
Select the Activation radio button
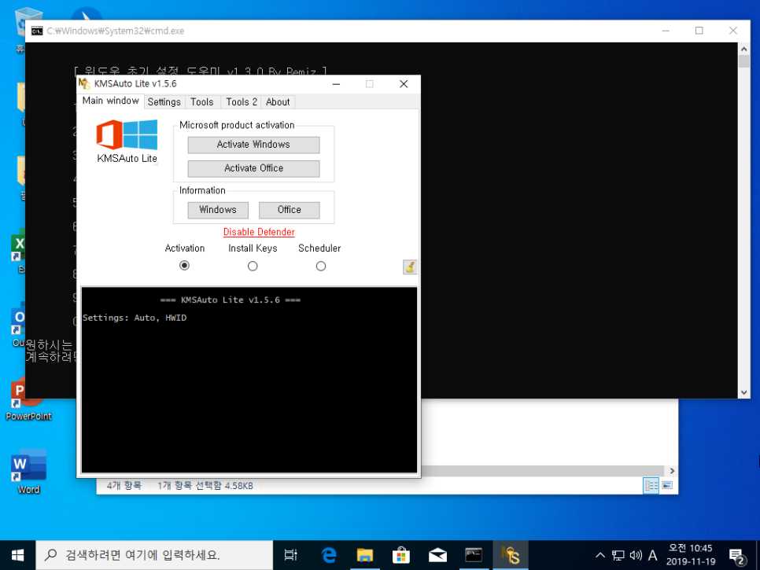(x=184, y=266)
